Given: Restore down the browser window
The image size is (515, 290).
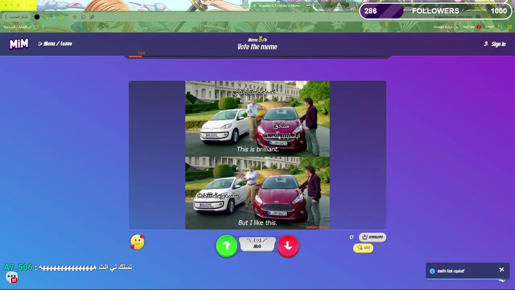Looking at the screenshot, I should coord(18,5).
